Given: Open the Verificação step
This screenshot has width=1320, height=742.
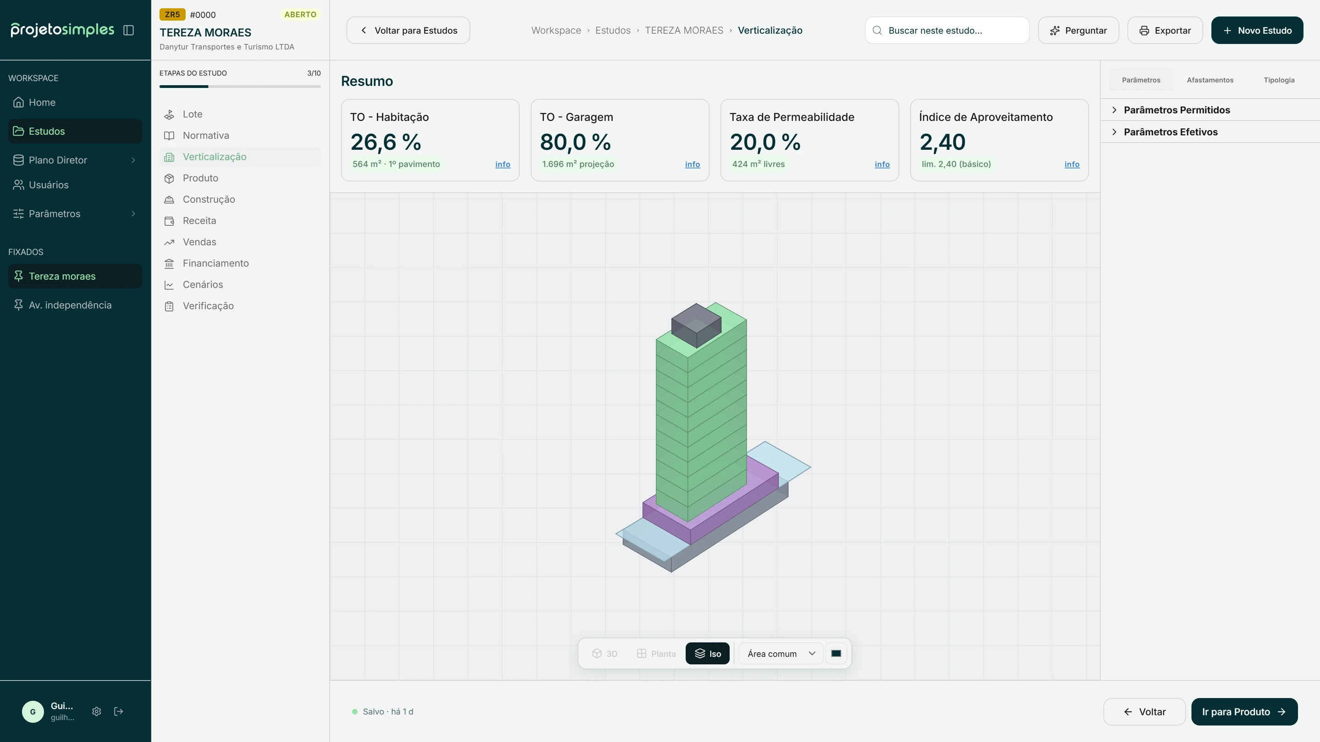Looking at the screenshot, I should click(x=240, y=306).
